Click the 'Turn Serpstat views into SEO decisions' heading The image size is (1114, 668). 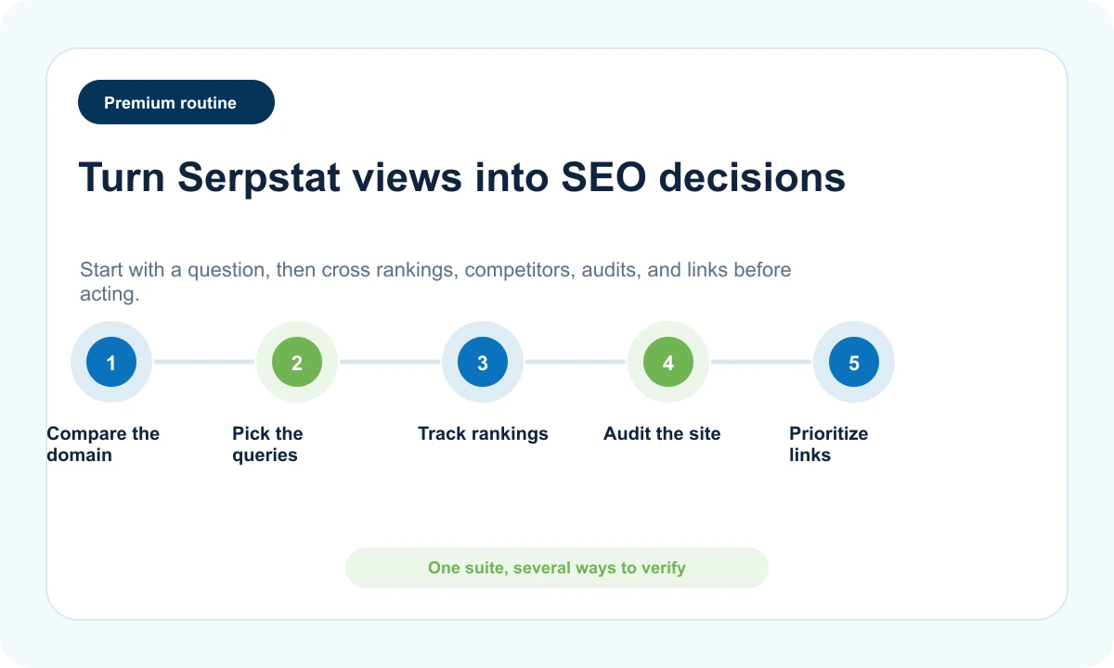click(462, 177)
